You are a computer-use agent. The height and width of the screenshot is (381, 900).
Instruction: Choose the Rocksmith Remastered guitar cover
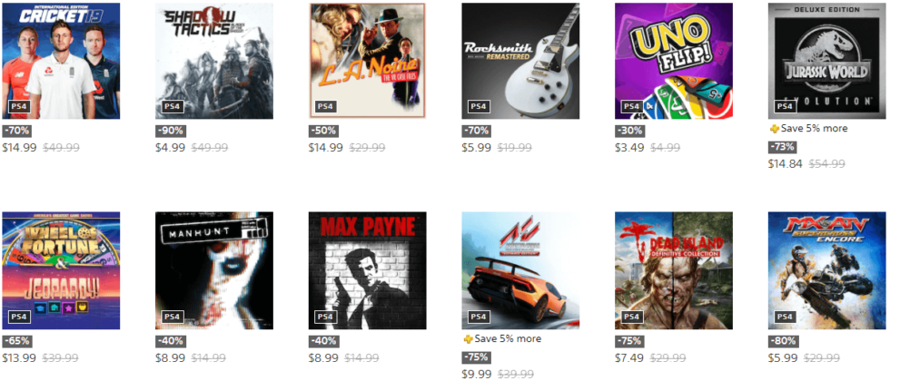coord(520,61)
